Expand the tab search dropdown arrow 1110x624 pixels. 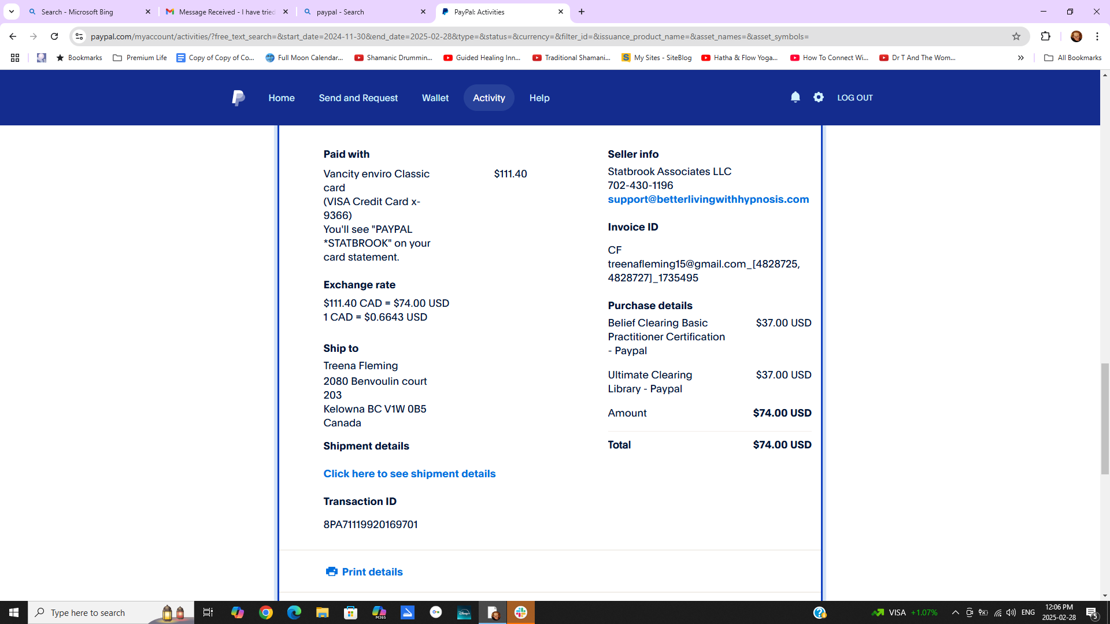coord(11,12)
